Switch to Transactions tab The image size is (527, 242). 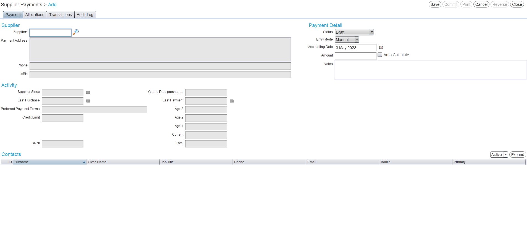click(x=60, y=15)
